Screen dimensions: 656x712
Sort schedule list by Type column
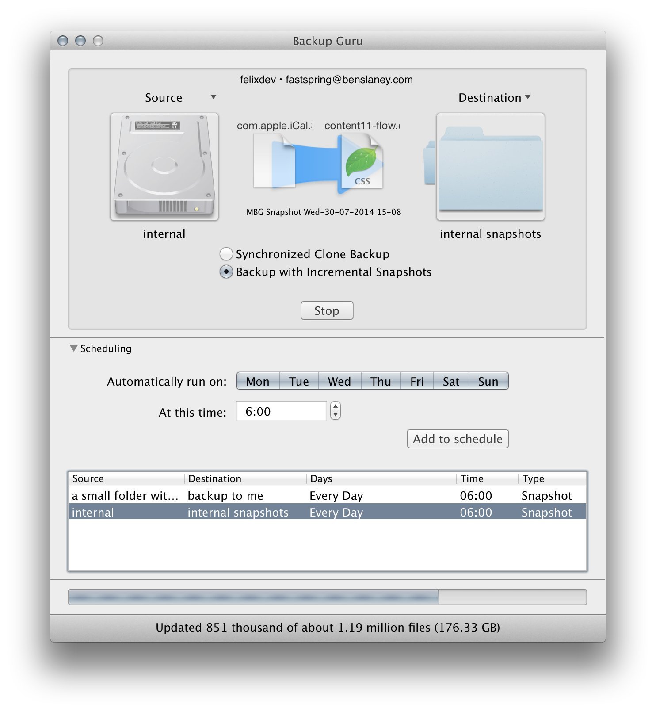tap(551, 479)
